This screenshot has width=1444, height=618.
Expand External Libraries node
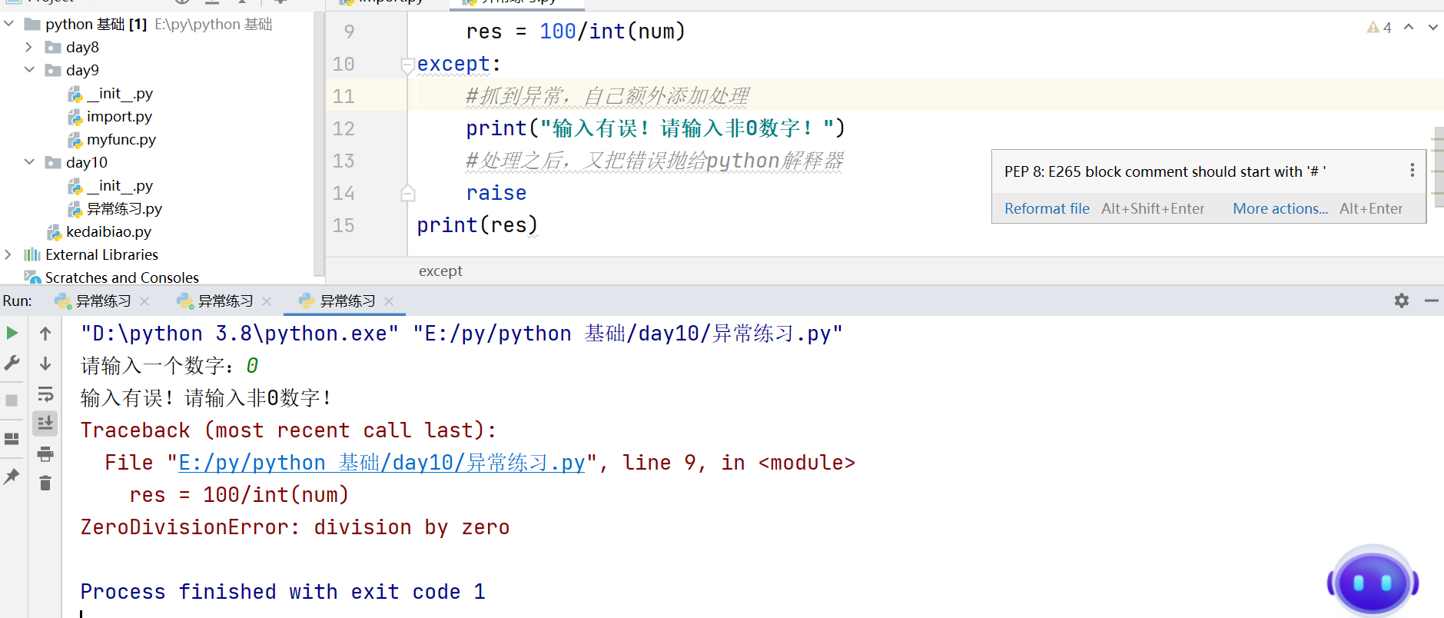[x=8, y=254]
